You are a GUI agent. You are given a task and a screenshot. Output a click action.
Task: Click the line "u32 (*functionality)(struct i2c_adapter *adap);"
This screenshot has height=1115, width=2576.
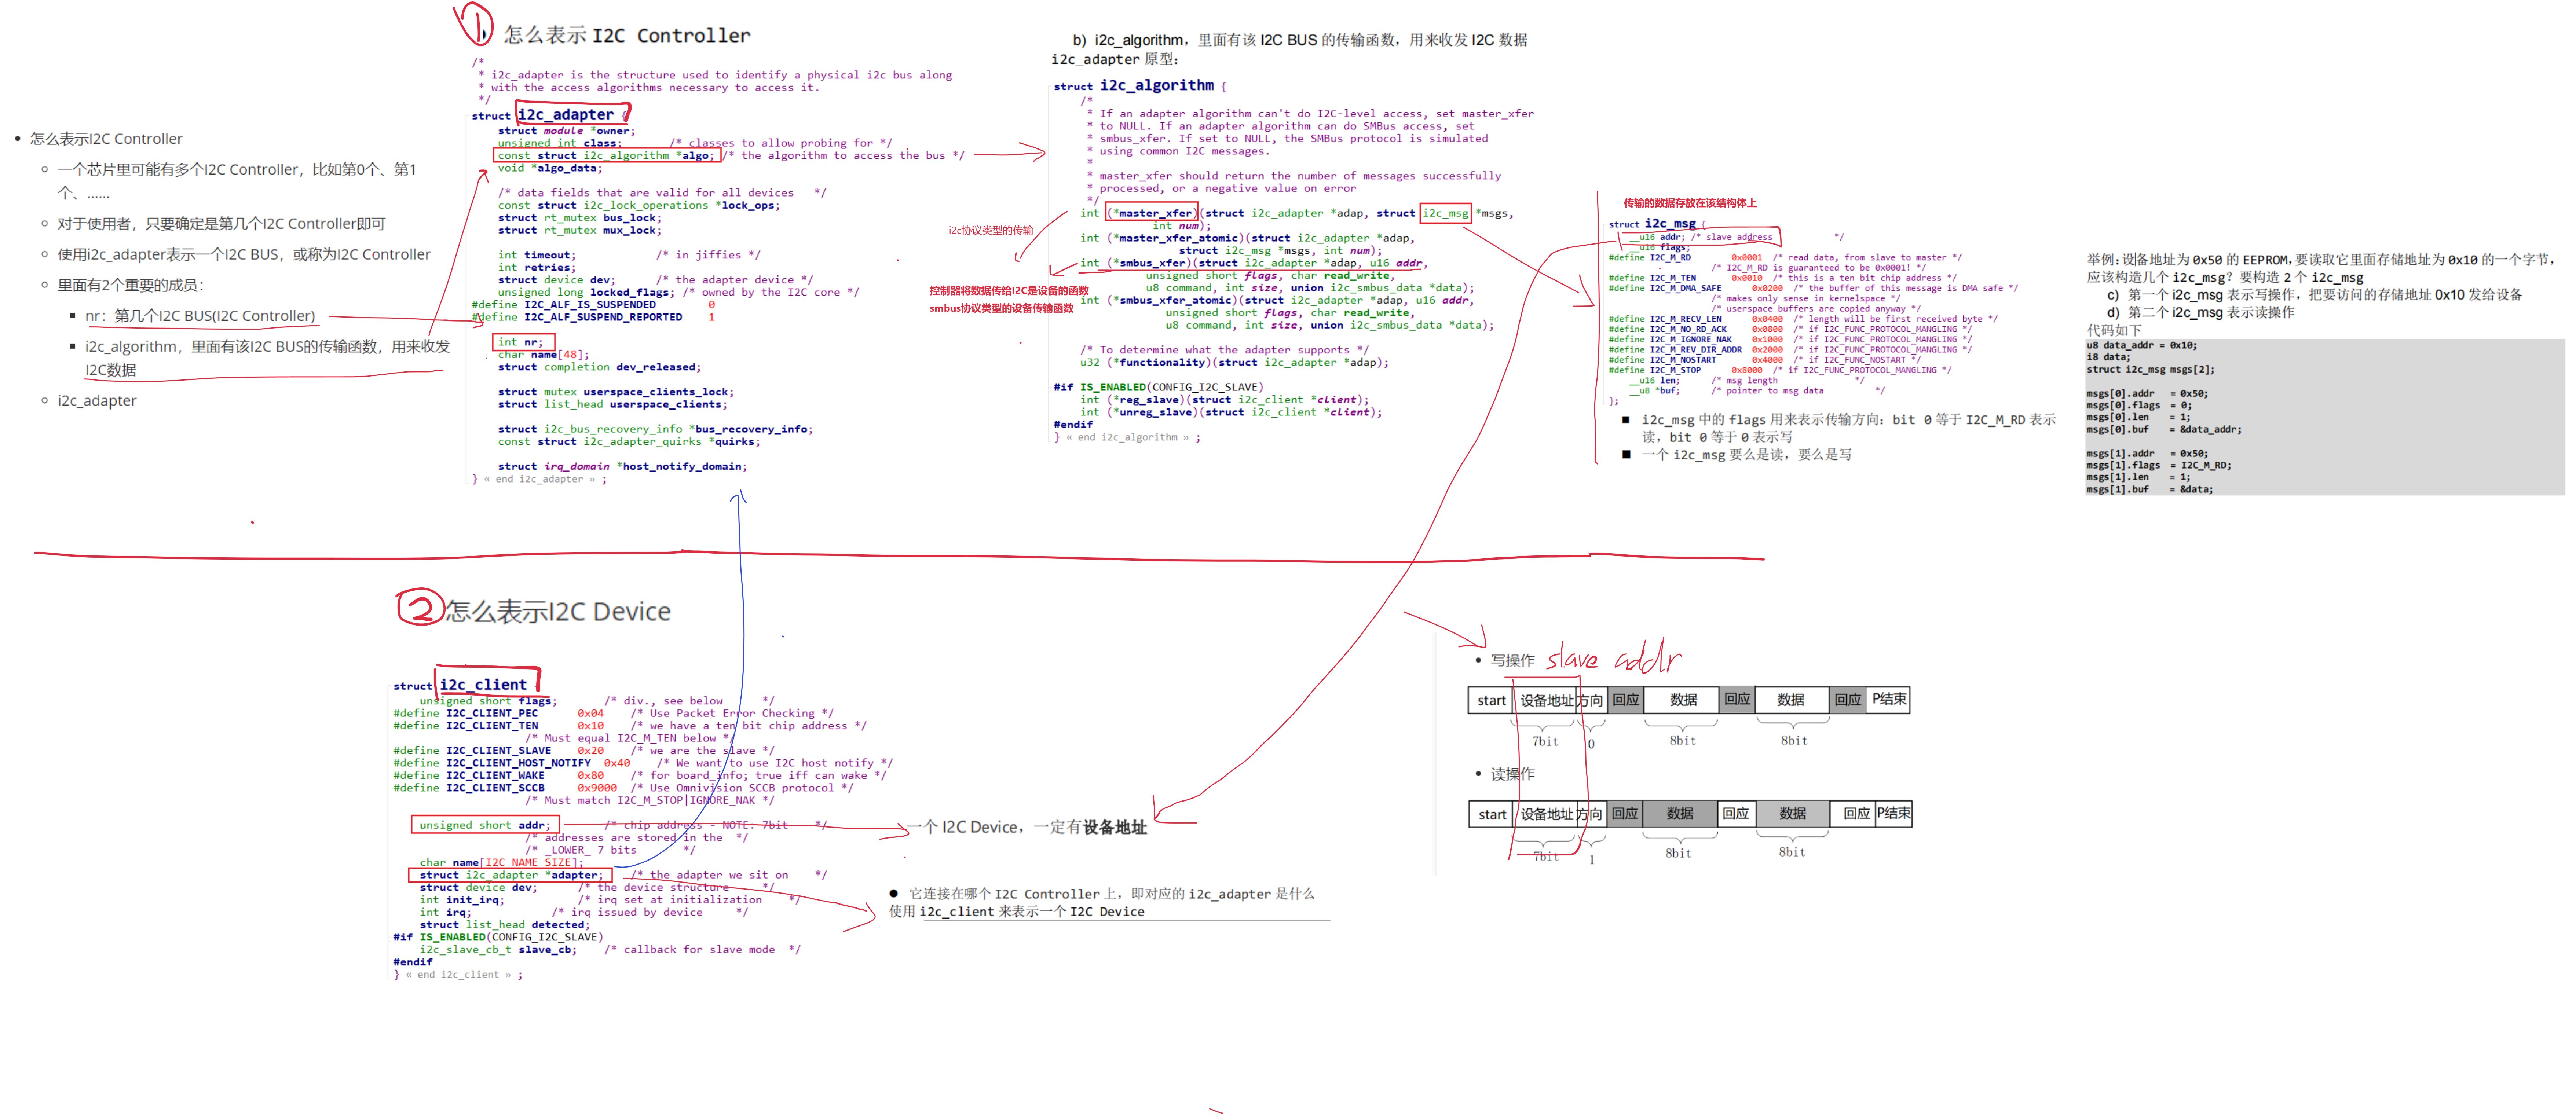(1234, 363)
